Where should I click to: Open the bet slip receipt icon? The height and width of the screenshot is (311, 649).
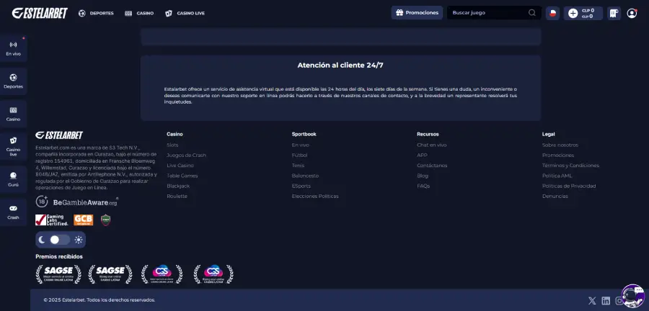pos(614,13)
